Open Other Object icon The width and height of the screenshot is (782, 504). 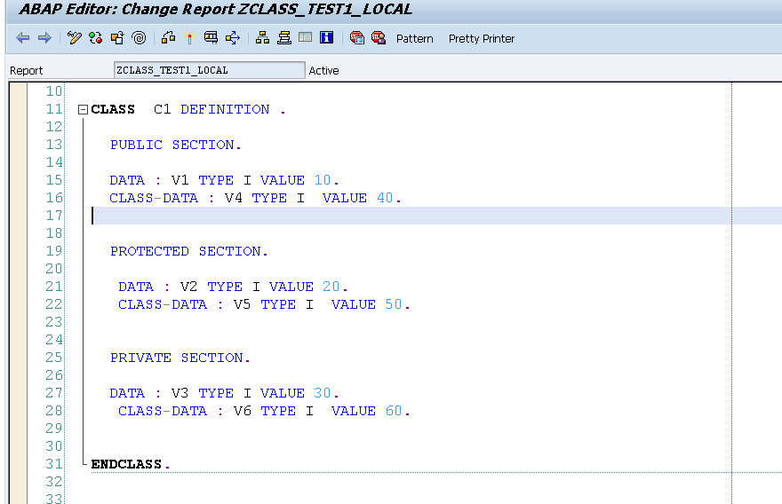pos(117,38)
